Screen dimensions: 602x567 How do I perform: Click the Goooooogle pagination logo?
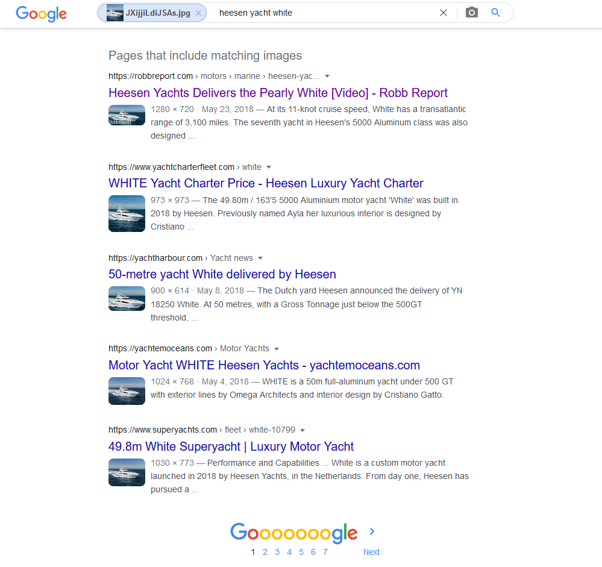(x=294, y=533)
